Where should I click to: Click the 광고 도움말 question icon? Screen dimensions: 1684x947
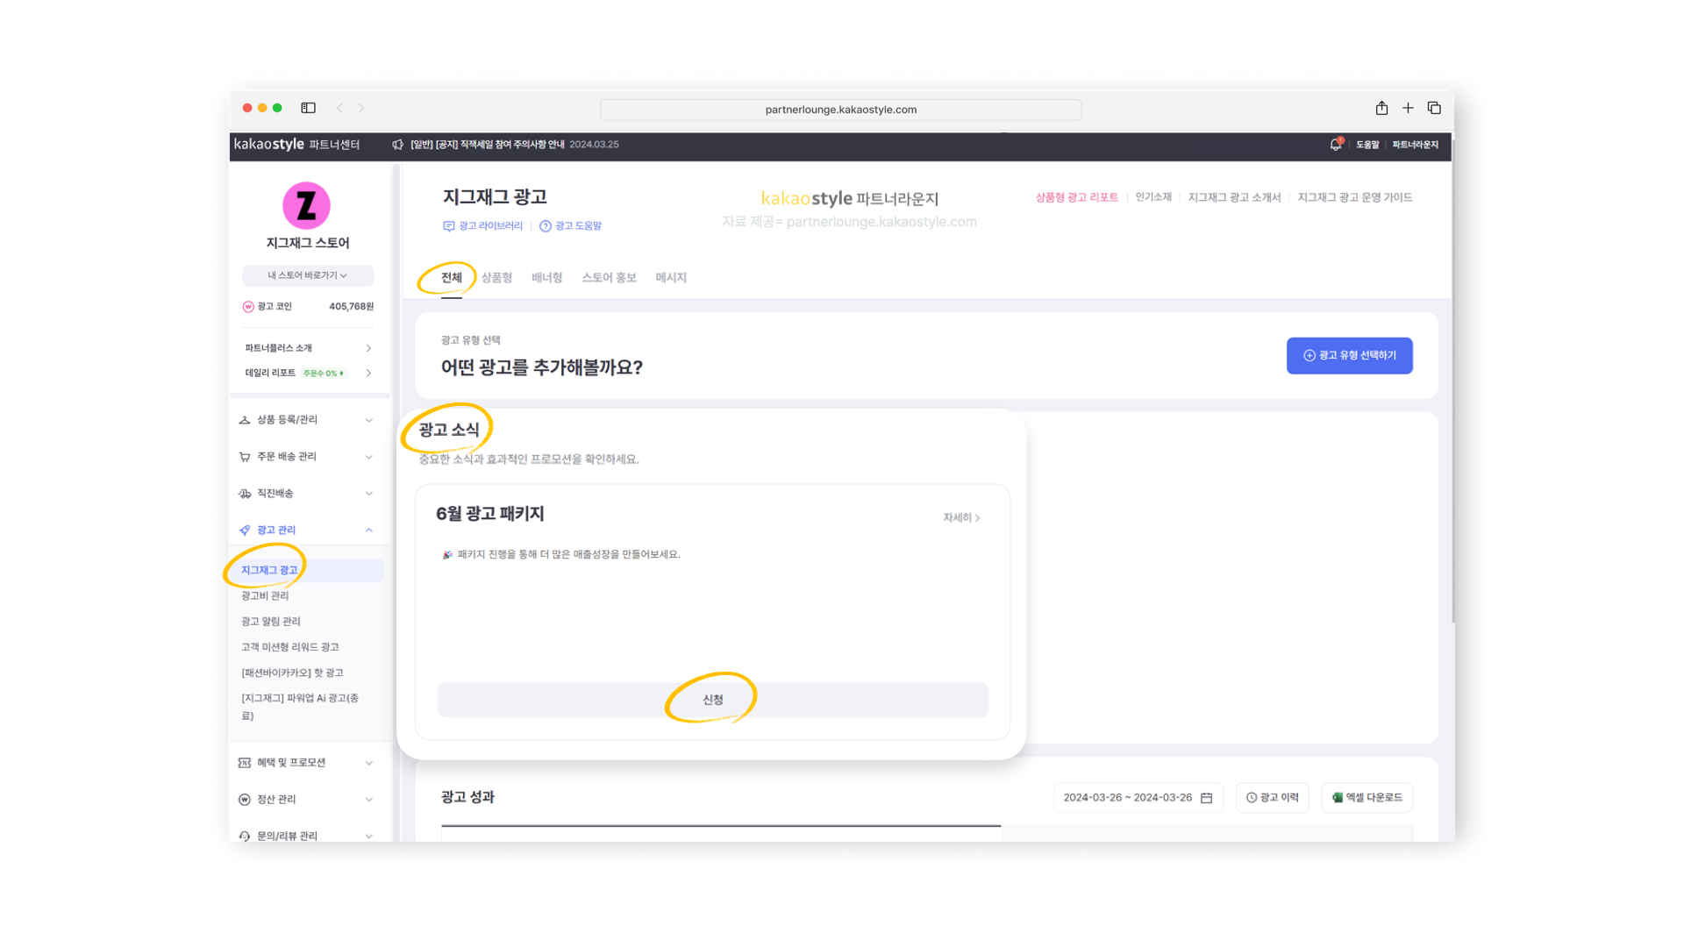(546, 226)
